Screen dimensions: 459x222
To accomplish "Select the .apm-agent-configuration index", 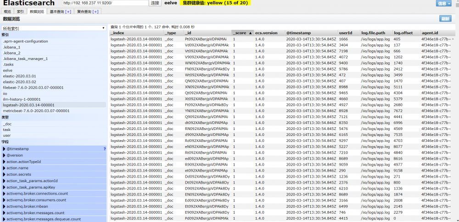I will [54, 42].
